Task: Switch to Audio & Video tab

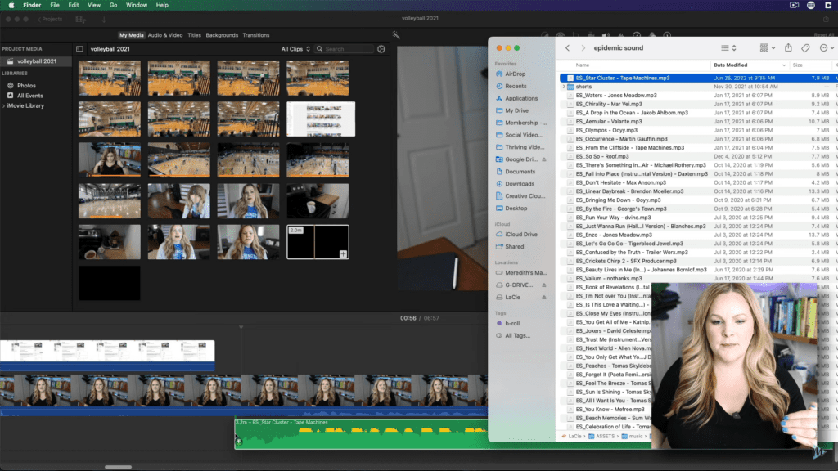Action: click(x=165, y=35)
